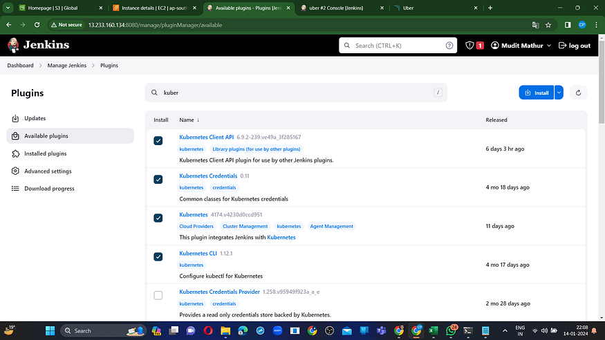The height and width of the screenshot is (340, 605).
Task: Expand the Install button dropdown arrow
Action: (559, 93)
